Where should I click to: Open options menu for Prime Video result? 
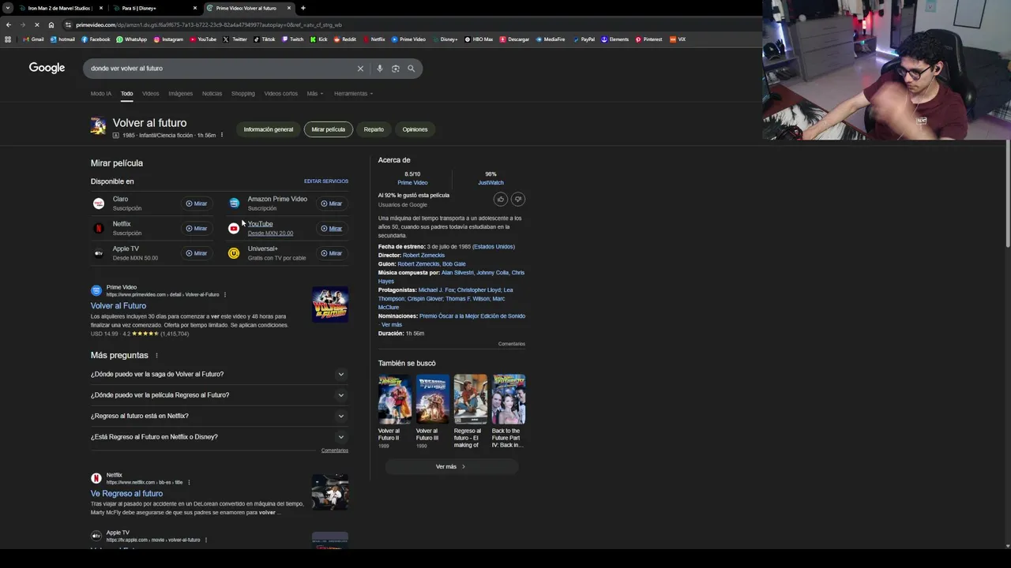coord(225,295)
